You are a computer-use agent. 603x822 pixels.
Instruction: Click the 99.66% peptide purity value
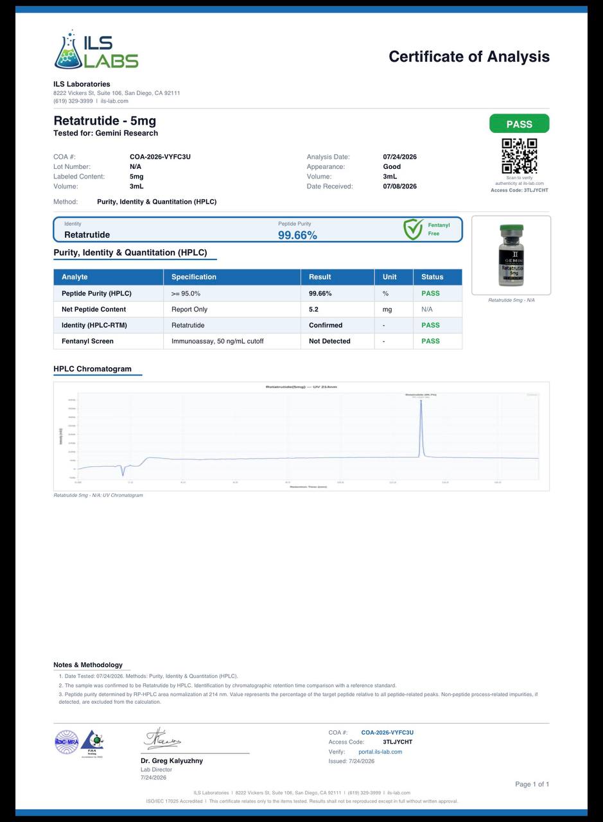[x=298, y=235]
